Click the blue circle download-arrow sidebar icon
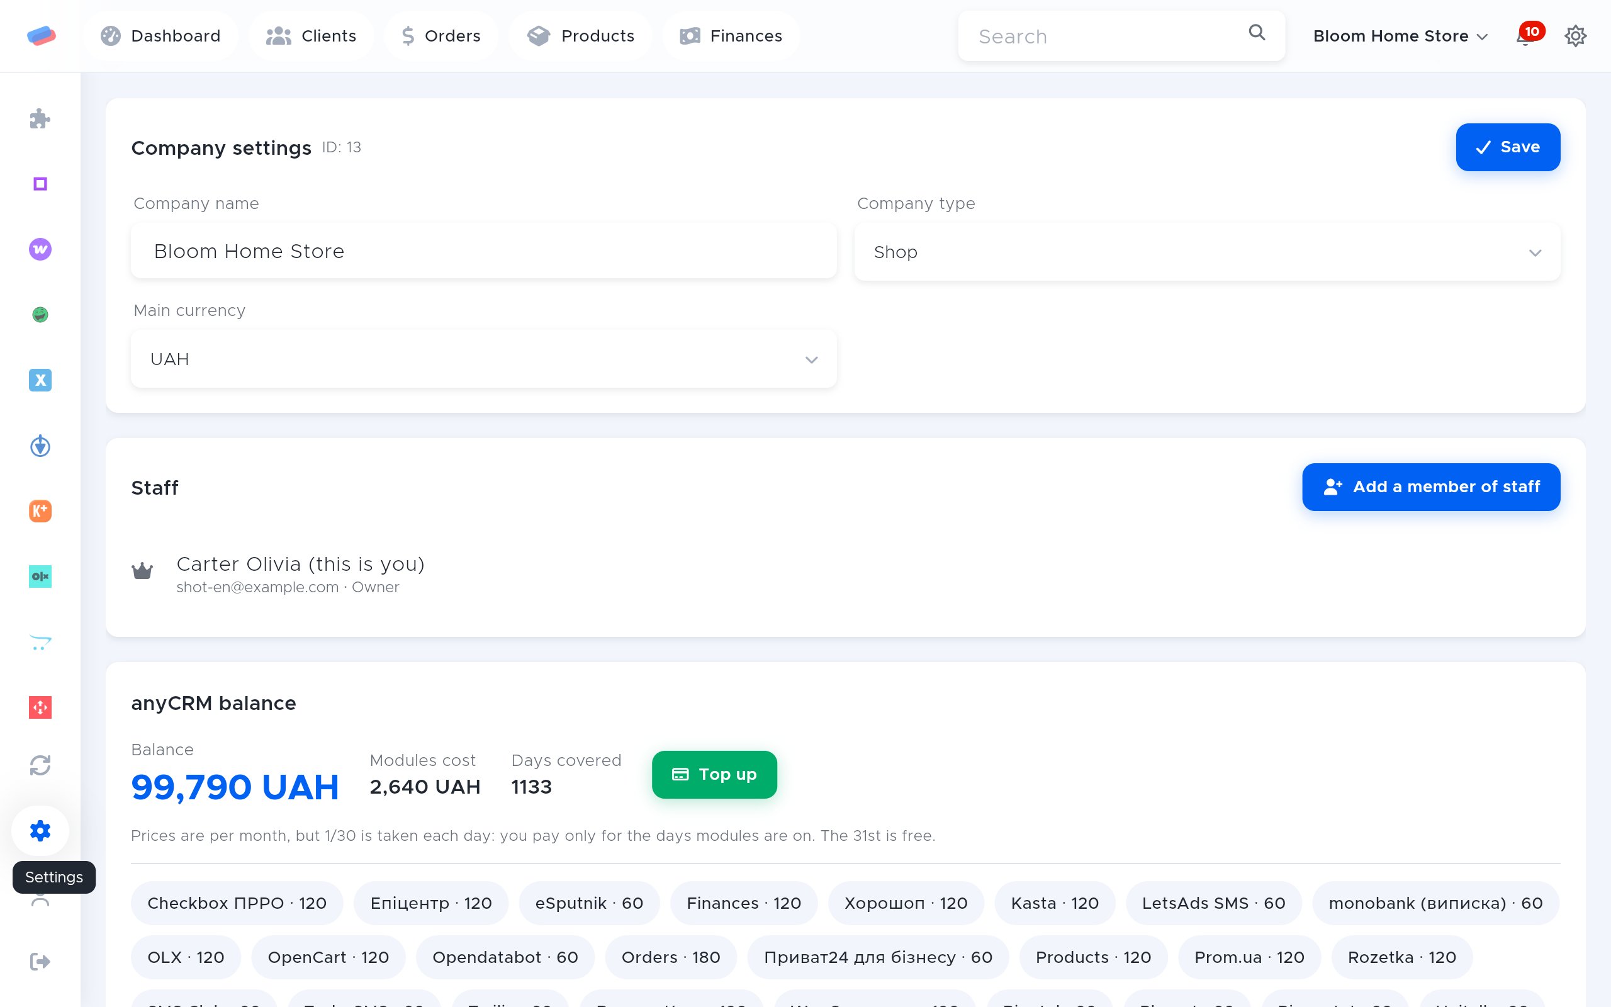The width and height of the screenshot is (1611, 1007). (40, 446)
